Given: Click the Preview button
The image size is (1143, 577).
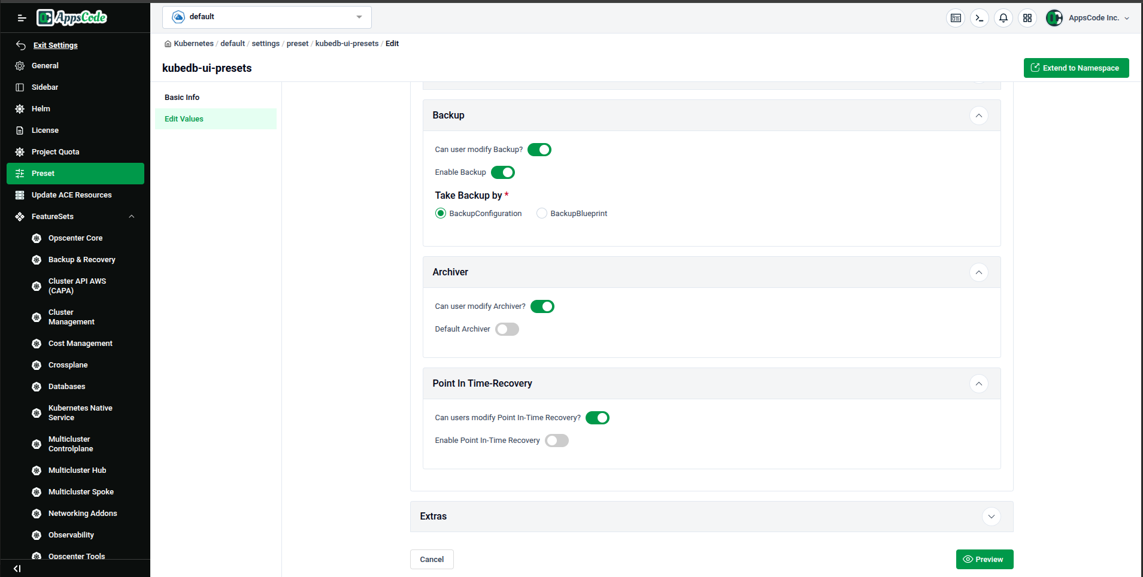Looking at the screenshot, I should pyautogui.click(x=984, y=559).
